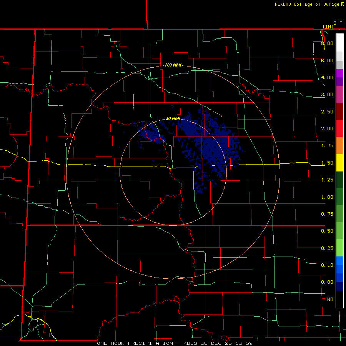Select the bright red swatch in the color scale

click(x=339, y=128)
